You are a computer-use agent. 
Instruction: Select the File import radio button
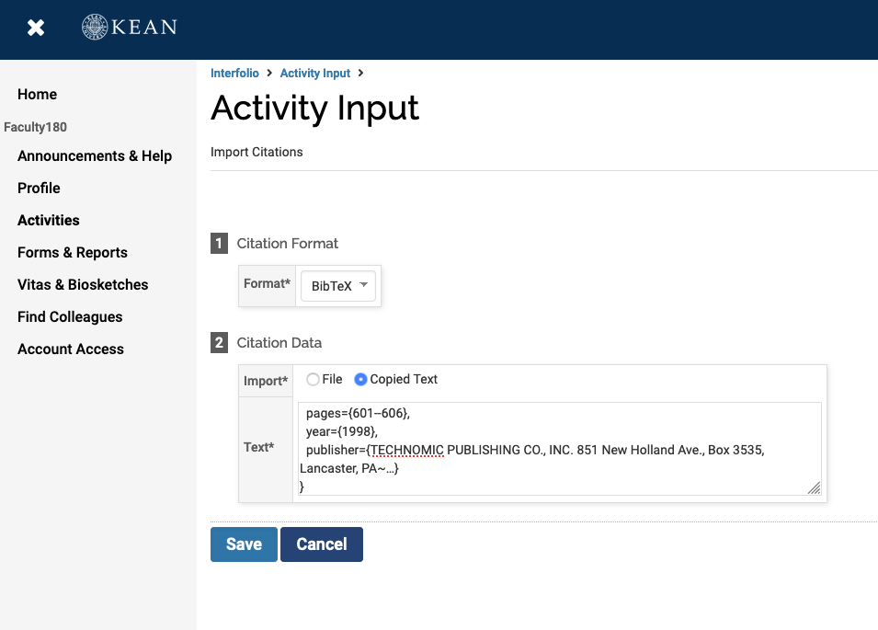(313, 380)
